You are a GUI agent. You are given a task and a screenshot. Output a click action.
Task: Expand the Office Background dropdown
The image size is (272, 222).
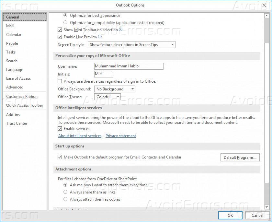[115, 89]
